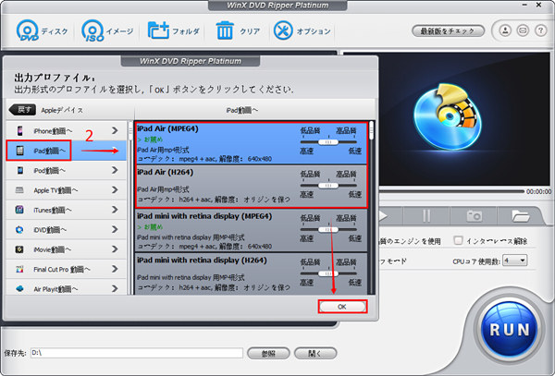Select iPad Air (H264) profile
The image size is (555, 376).
point(251,187)
